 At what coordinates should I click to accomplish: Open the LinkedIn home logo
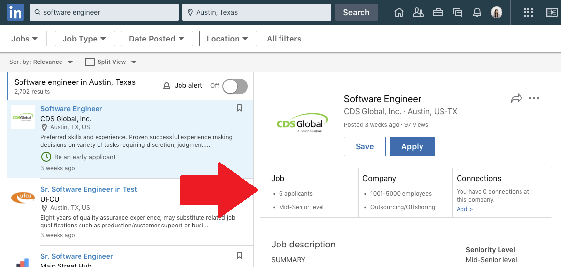click(16, 12)
